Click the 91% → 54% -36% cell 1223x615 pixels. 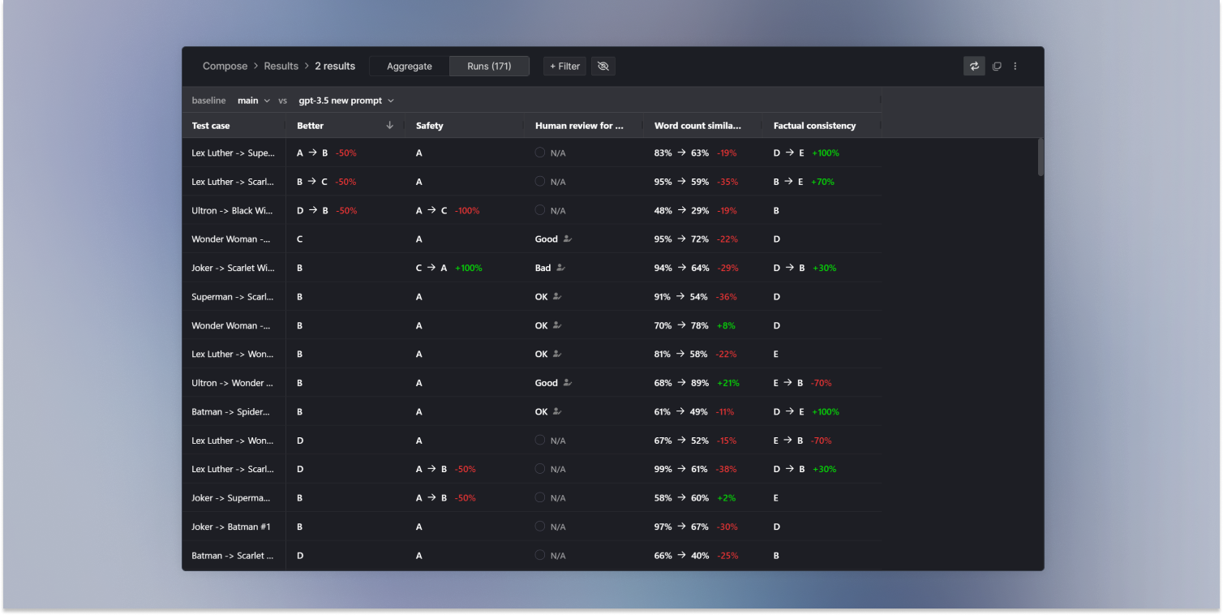click(x=696, y=297)
